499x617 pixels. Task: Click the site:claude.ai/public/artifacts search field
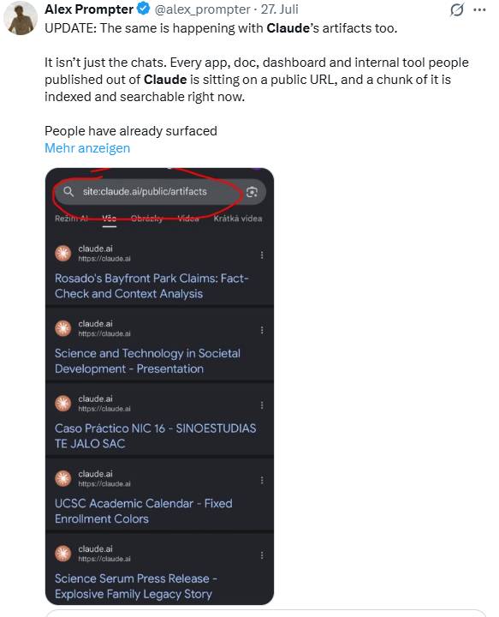point(160,192)
